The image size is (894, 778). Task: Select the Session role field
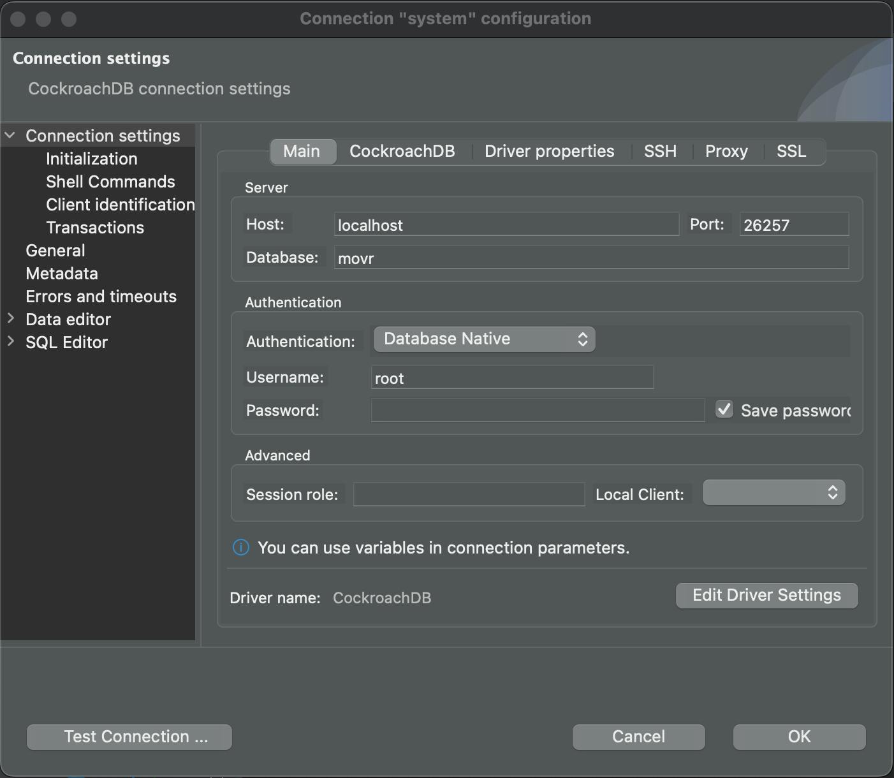[x=468, y=494]
